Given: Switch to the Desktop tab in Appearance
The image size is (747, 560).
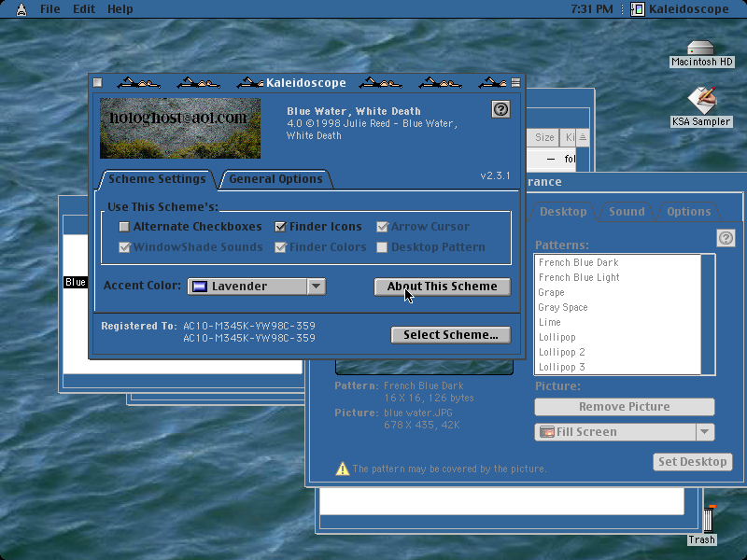Looking at the screenshot, I should pos(563,212).
